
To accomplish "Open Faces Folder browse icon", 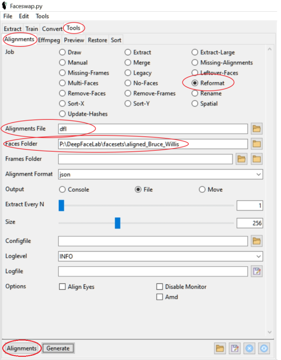I will pos(256,144).
